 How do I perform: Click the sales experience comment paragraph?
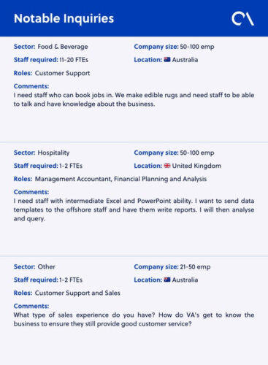pos(134,319)
